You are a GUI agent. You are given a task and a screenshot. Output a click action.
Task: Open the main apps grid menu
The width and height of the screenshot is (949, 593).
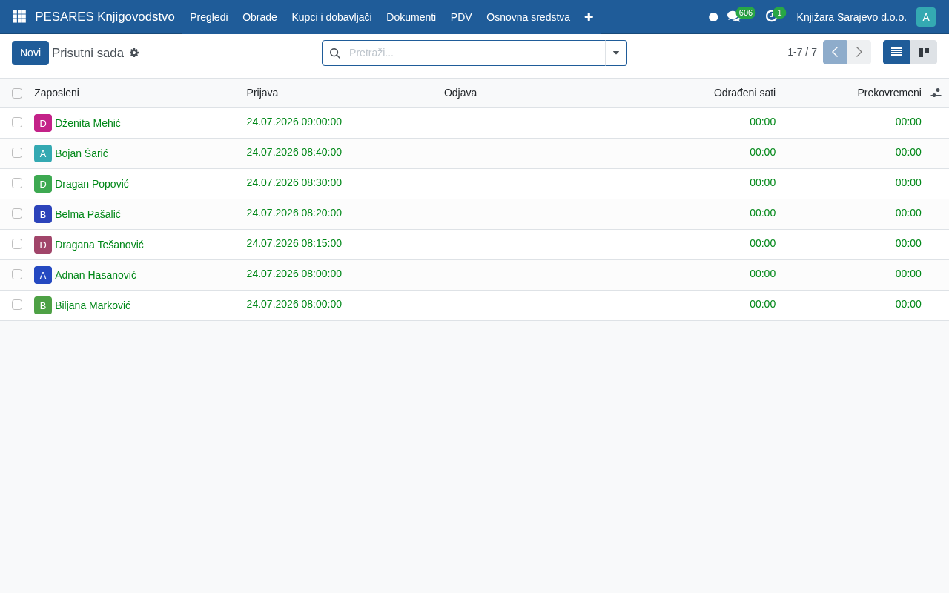(19, 16)
